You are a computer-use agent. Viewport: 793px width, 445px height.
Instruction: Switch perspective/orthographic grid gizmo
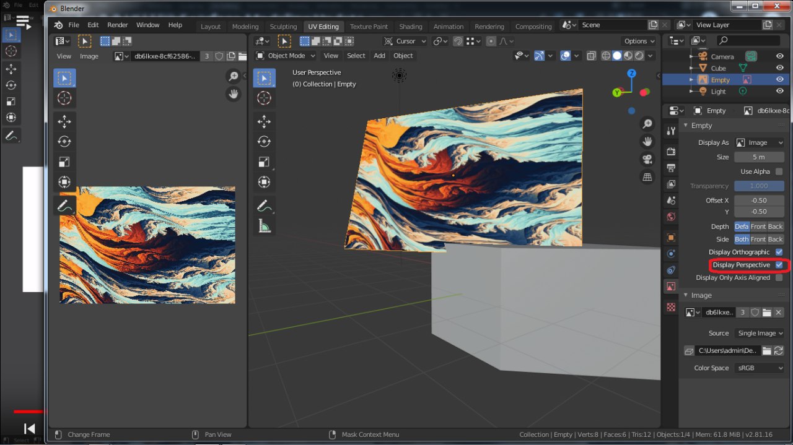(x=647, y=177)
